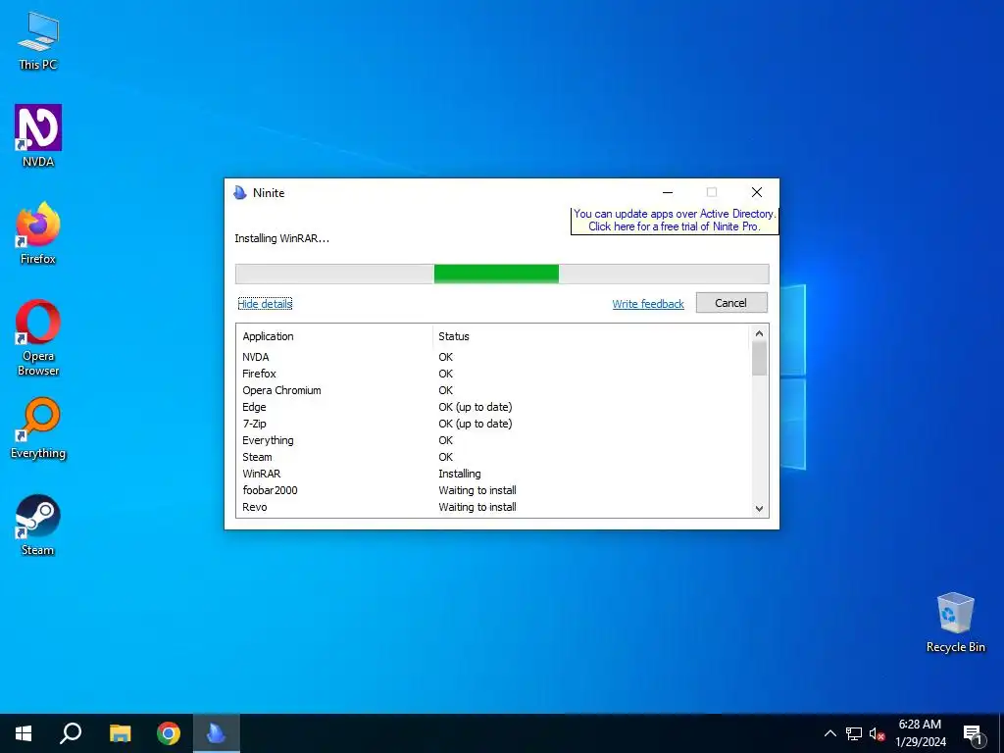Image resolution: width=1004 pixels, height=753 pixels.
Task: Click OK (up to date) status for Edge
Action: [476, 407]
